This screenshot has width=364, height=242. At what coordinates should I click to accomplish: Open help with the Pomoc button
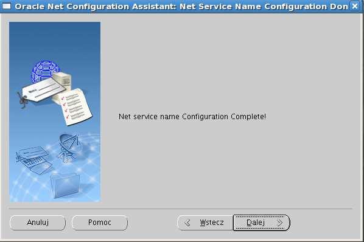pos(100,223)
